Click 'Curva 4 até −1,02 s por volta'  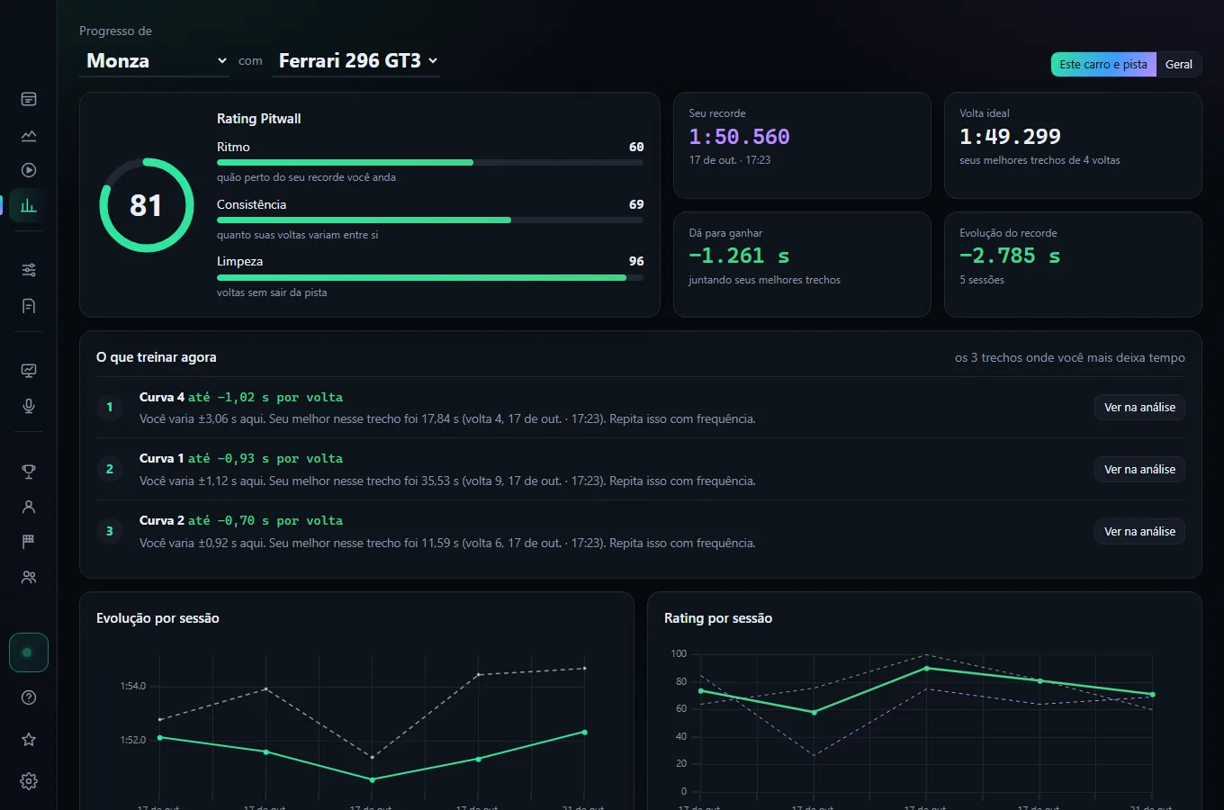point(241,397)
